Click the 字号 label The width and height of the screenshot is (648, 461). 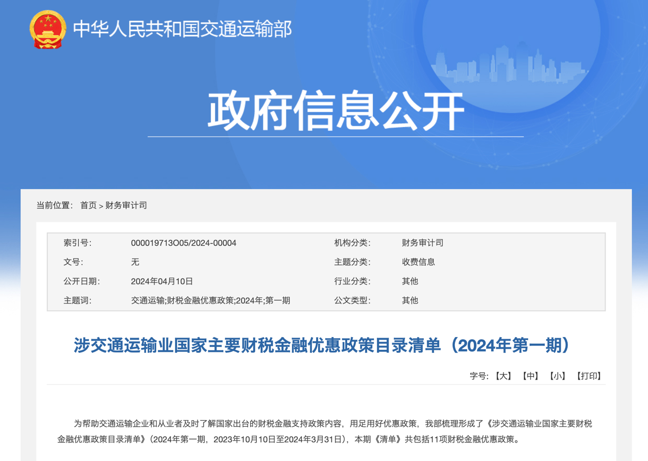point(479,376)
